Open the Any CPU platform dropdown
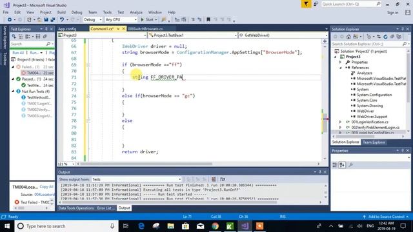Viewport: 413px width, 232px height. [x=121, y=20]
